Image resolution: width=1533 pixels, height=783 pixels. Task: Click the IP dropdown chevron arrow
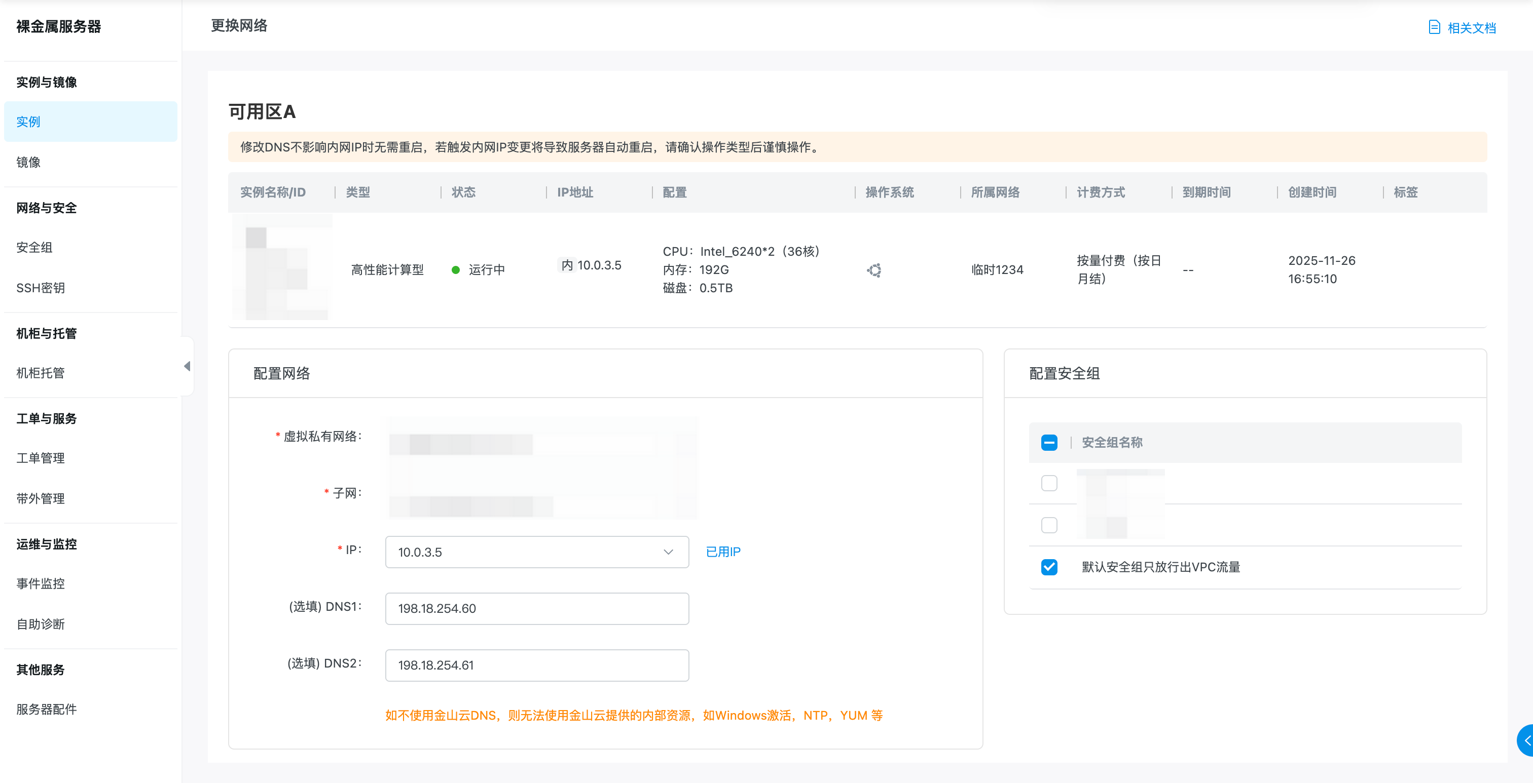(x=668, y=552)
